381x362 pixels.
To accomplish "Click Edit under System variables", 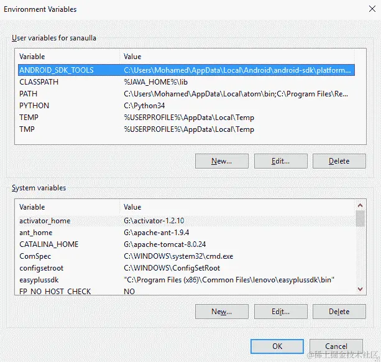I will 281,312.
